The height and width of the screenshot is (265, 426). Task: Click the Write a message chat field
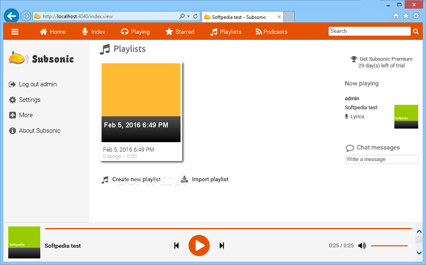tap(382, 159)
